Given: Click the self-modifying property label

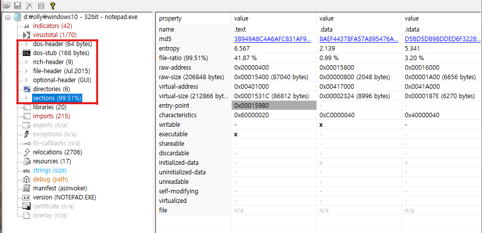Looking at the screenshot, I should [x=178, y=191].
